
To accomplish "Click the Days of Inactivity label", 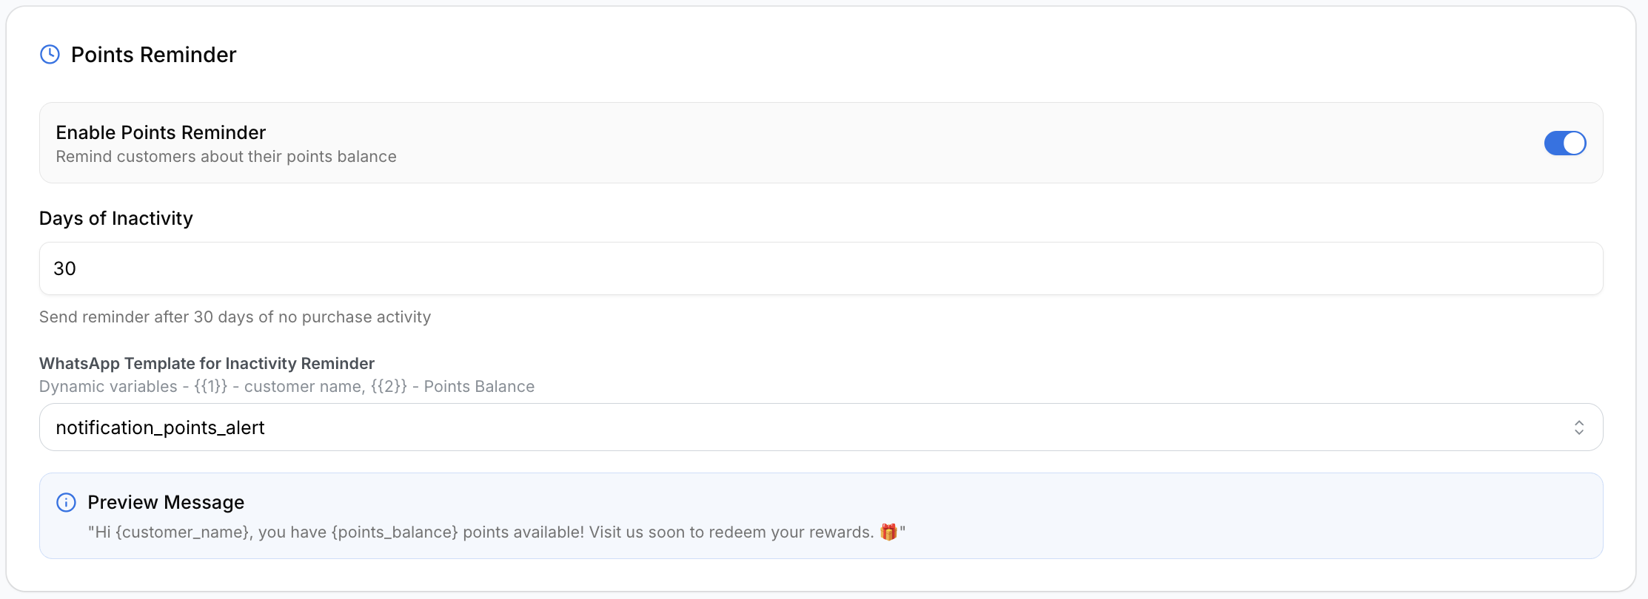I will (x=116, y=218).
